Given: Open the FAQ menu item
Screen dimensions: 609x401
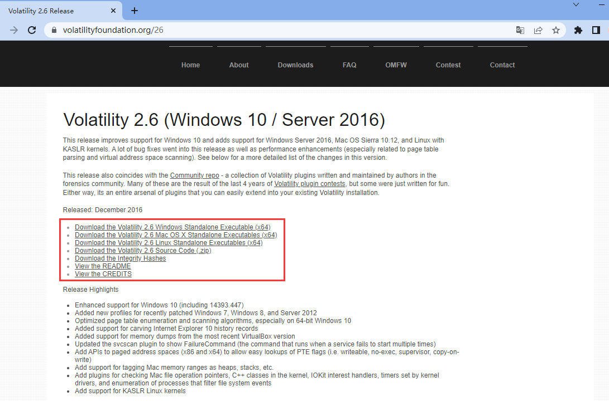Looking at the screenshot, I should (x=349, y=65).
